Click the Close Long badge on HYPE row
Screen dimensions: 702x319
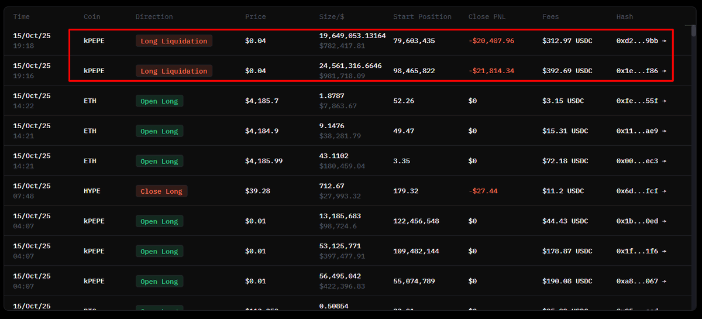[161, 191]
